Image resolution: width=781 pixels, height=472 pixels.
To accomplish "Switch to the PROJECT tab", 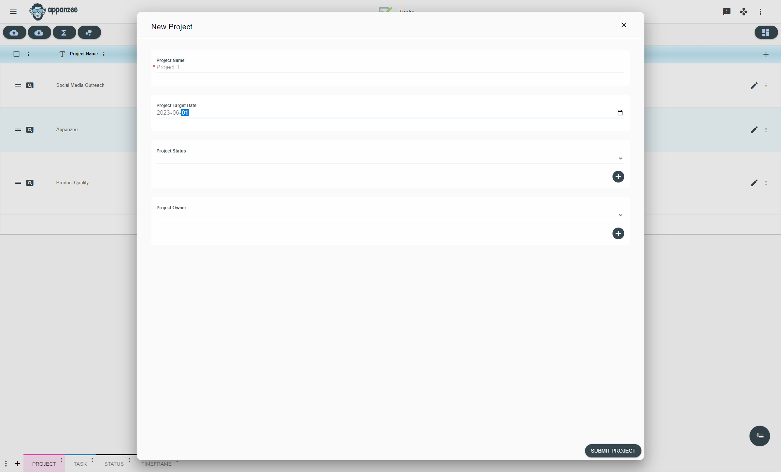I will click(x=44, y=464).
